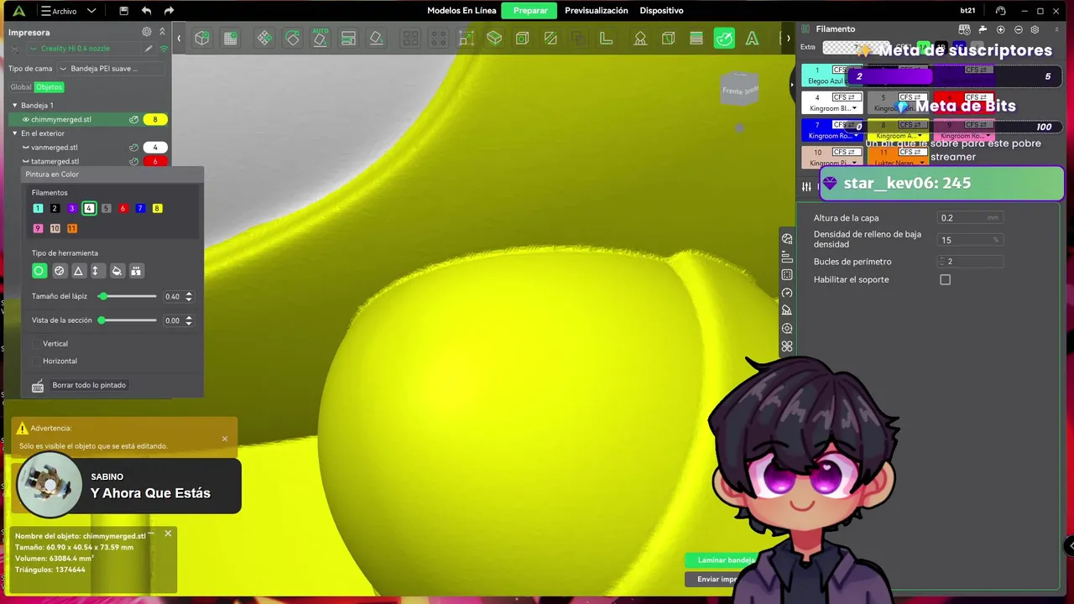Collapse the left sidebar arrow

[x=179, y=38]
